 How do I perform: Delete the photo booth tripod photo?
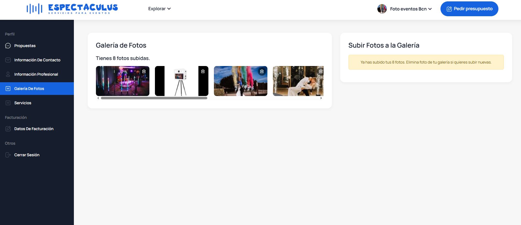pos(203,72)
